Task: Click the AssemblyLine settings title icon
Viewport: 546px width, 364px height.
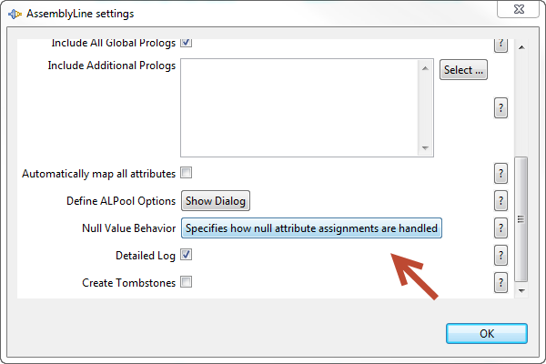Action: (15, 14)
